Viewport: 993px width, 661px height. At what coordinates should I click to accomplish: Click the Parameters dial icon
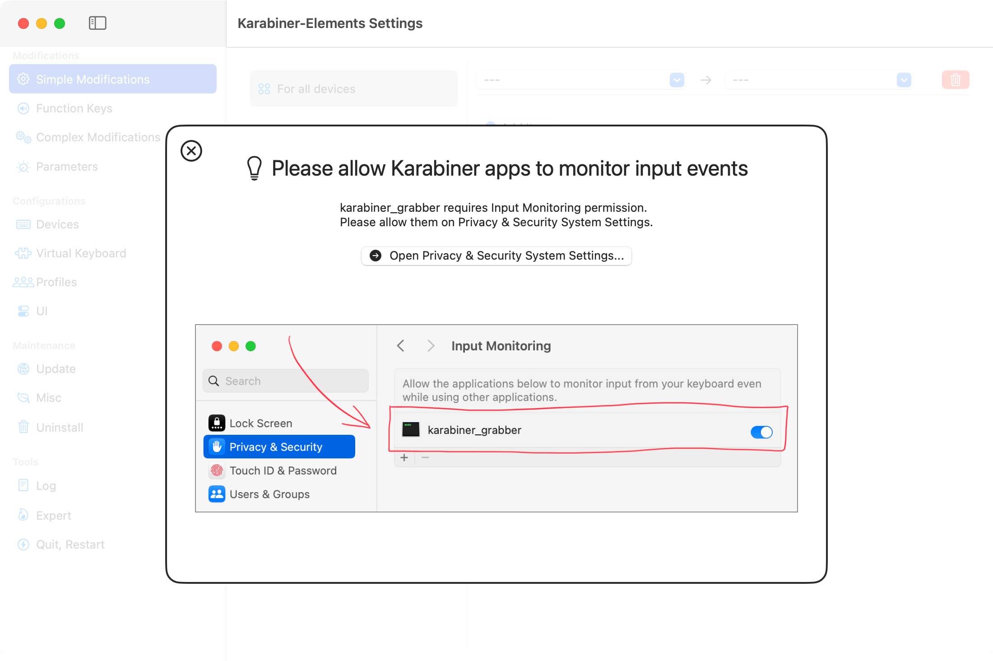click(x=23, y=167)
